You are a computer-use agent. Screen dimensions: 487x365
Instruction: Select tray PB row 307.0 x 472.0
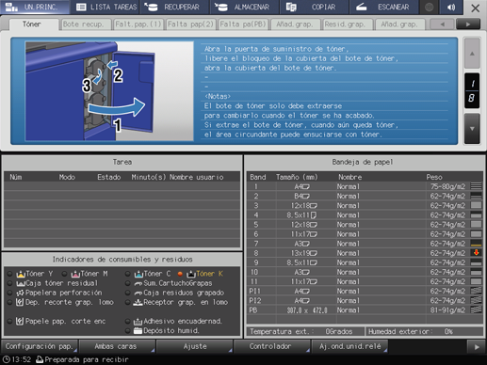(x=365, y=310)
